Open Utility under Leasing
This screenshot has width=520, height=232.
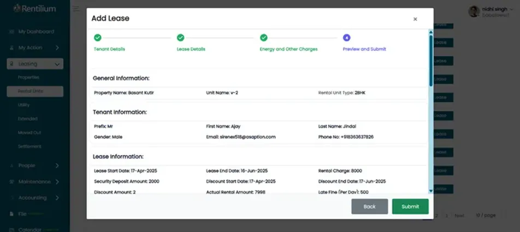[x=24, y=105]
